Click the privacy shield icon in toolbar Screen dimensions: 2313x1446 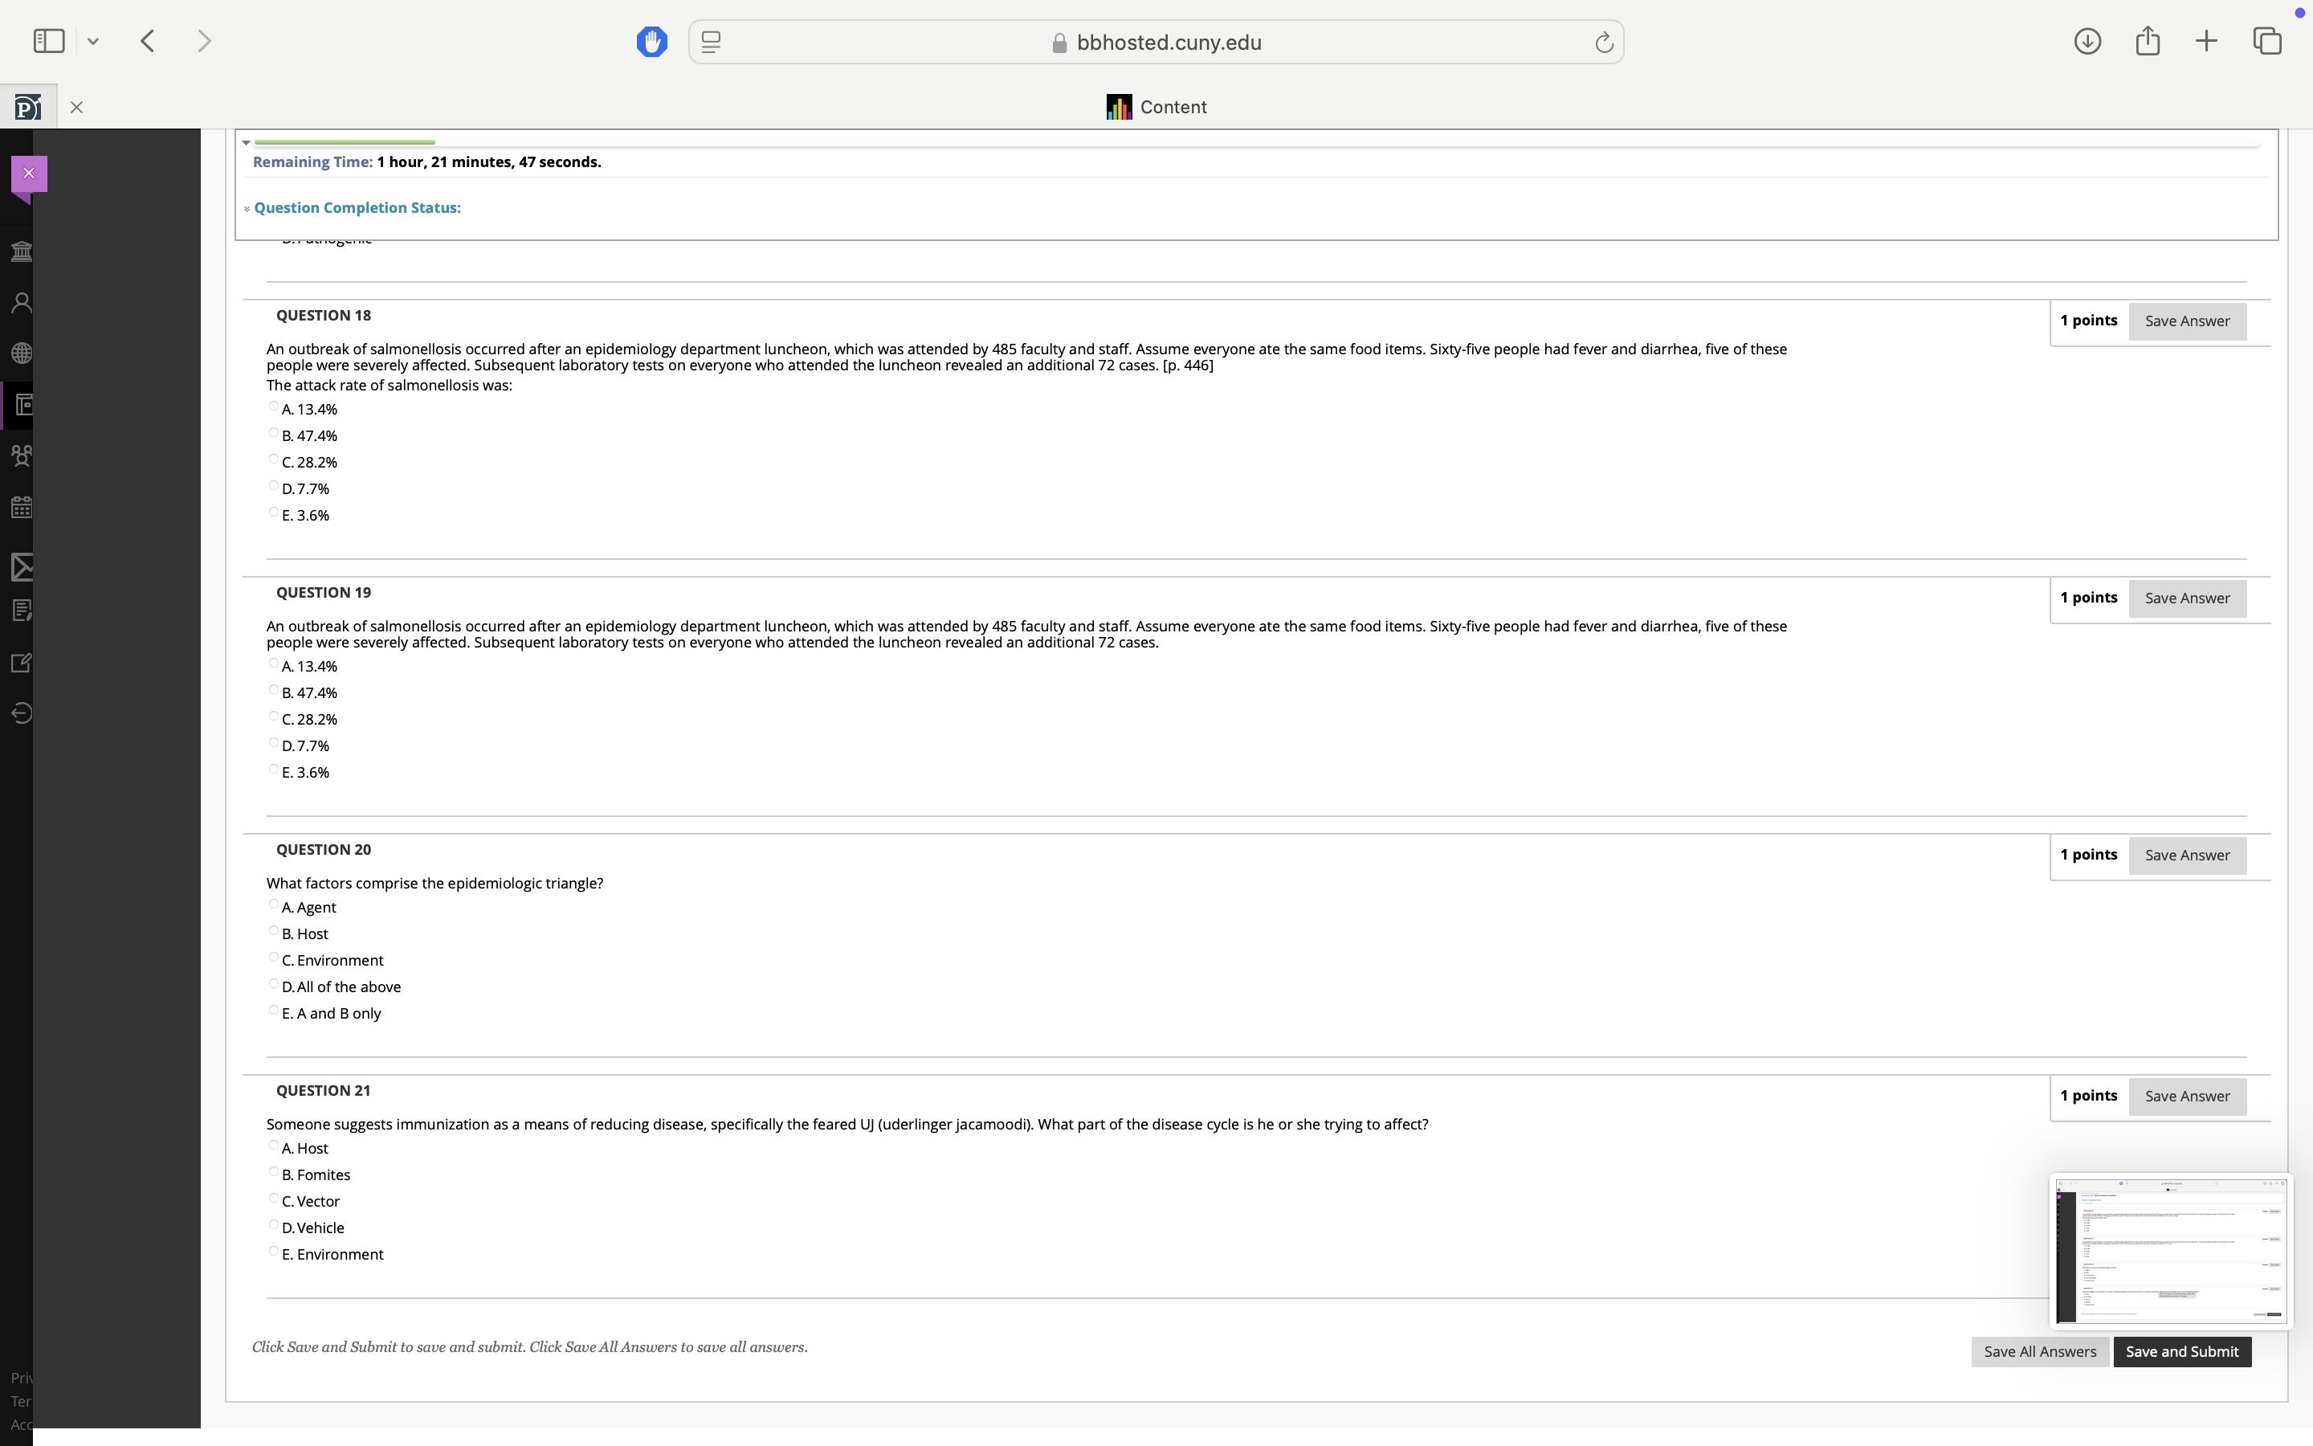pyautogui.click(x=651, y=42)
